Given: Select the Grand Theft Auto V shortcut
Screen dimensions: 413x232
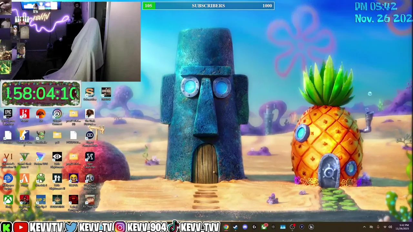Looking at the screenshot, I should click(24, 160).
